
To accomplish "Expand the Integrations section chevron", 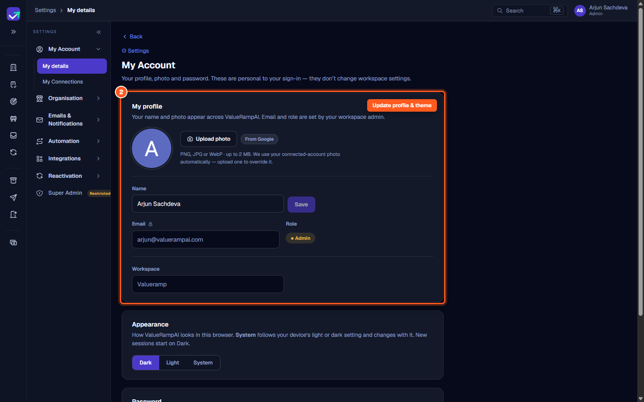I will click(x=98, y=159).
